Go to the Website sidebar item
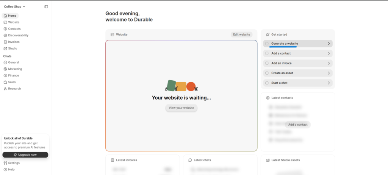The width and height of the screenshot is (388, 175). (14, 22)
